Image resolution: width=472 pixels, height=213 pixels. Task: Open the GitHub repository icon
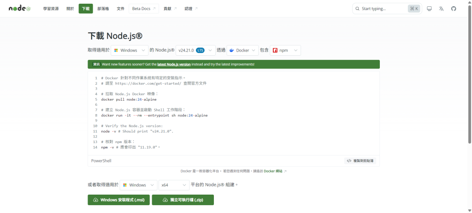pyautogui.click(x=454, y=9)
